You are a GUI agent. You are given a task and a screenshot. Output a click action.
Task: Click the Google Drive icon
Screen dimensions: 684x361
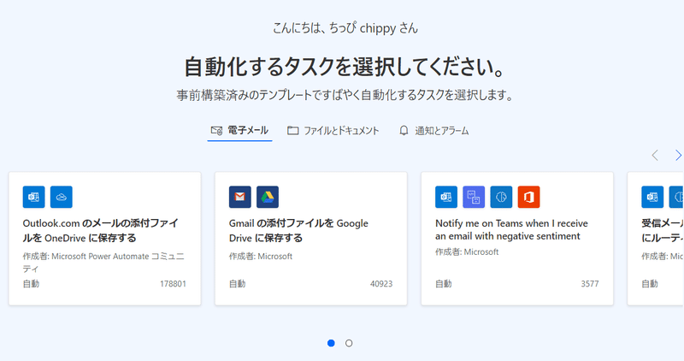[x=268, y=197]
